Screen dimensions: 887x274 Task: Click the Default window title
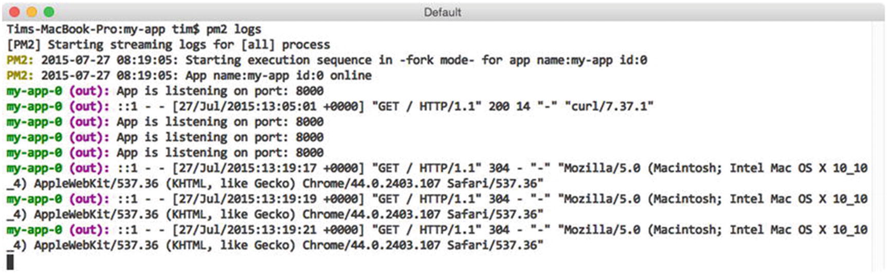coord(442,12)
